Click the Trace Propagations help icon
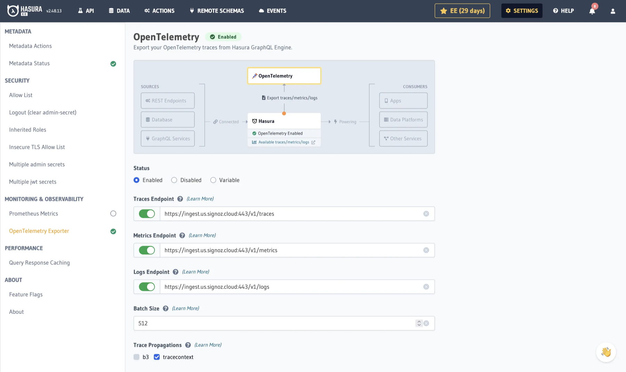 point(188,345)
